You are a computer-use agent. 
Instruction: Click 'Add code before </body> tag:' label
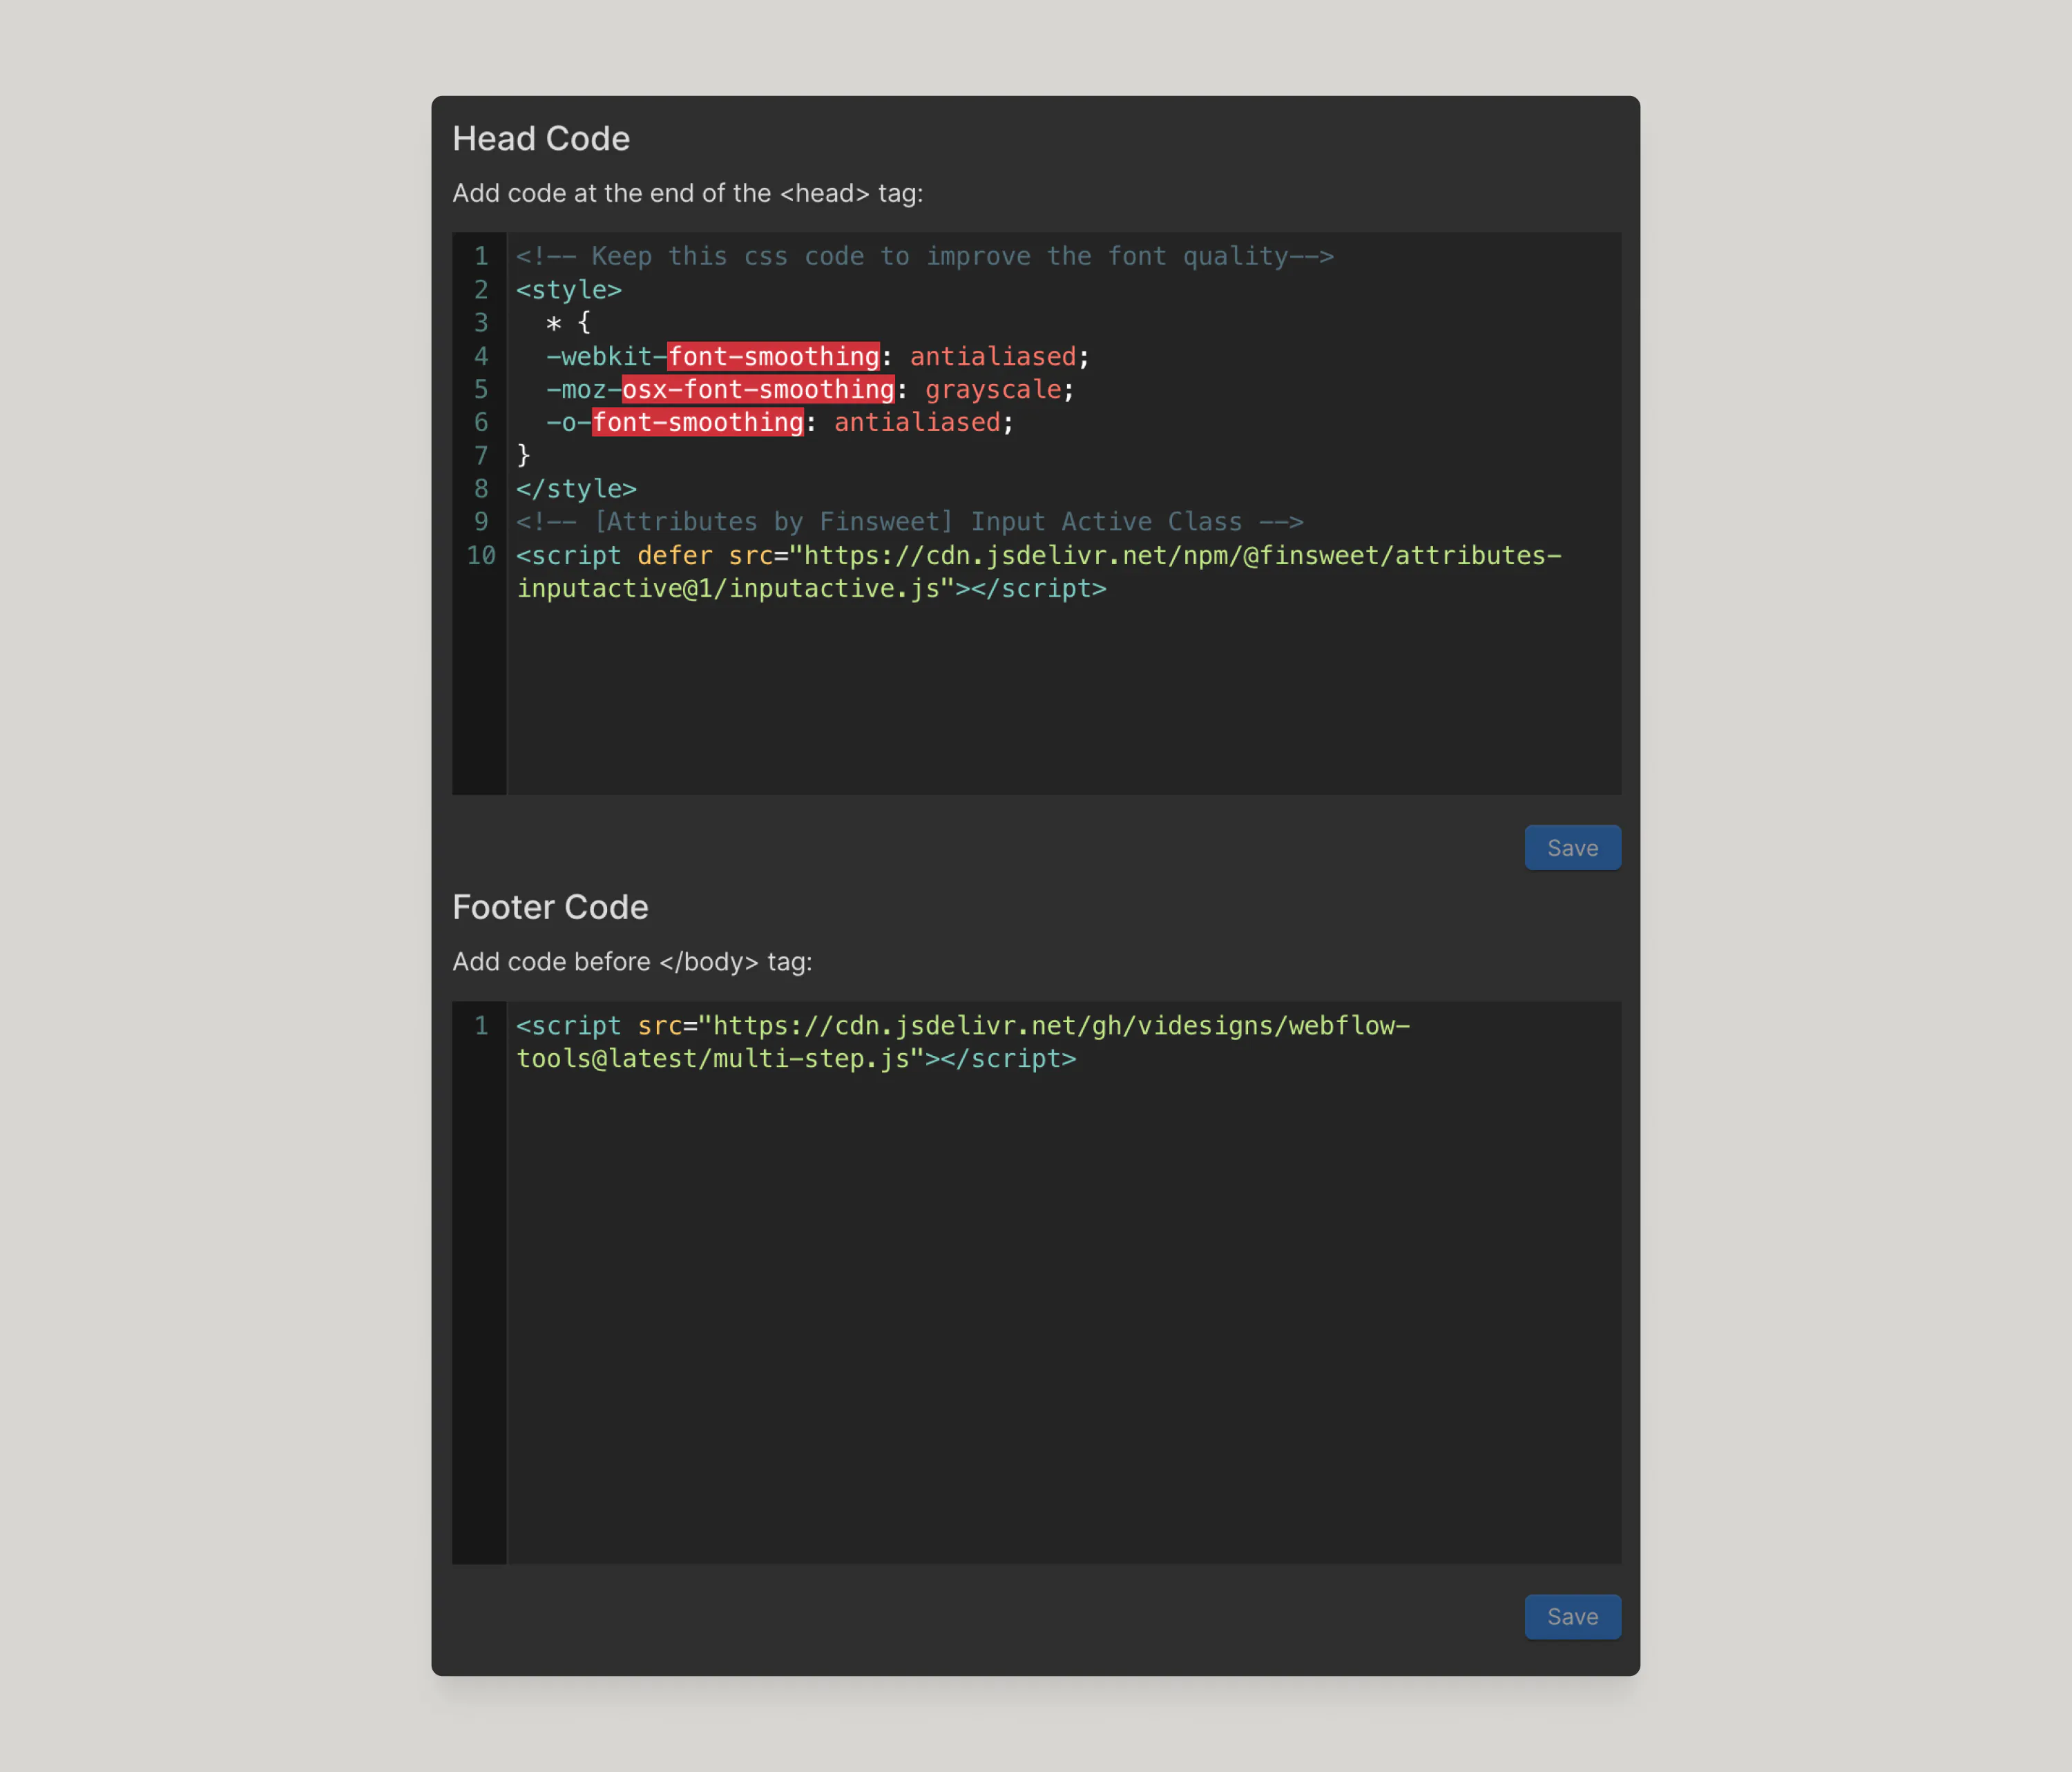[x=632, y=962]
